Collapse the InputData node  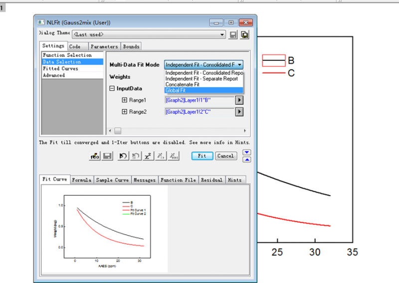coord(112,88)
